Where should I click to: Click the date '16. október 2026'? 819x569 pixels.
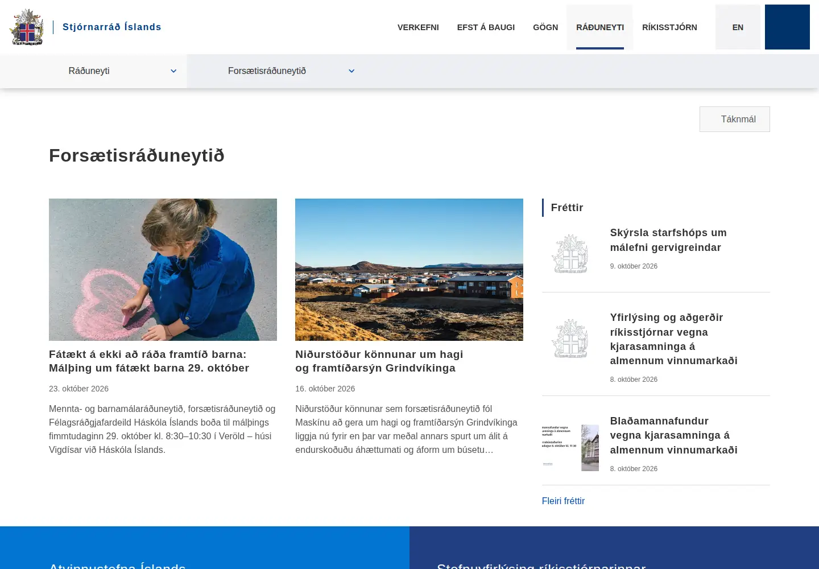[x=325, y=389]
